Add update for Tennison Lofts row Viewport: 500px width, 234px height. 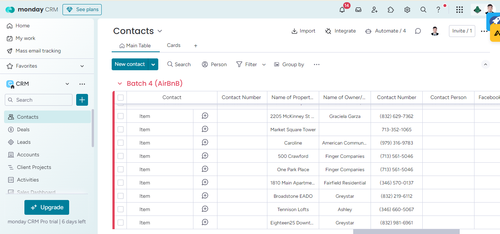pos(205,209)
